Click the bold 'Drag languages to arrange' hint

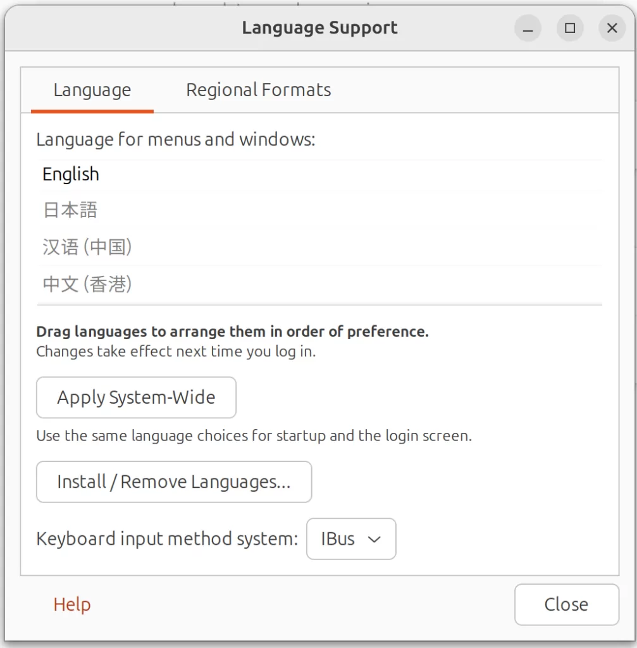point(232,332)
